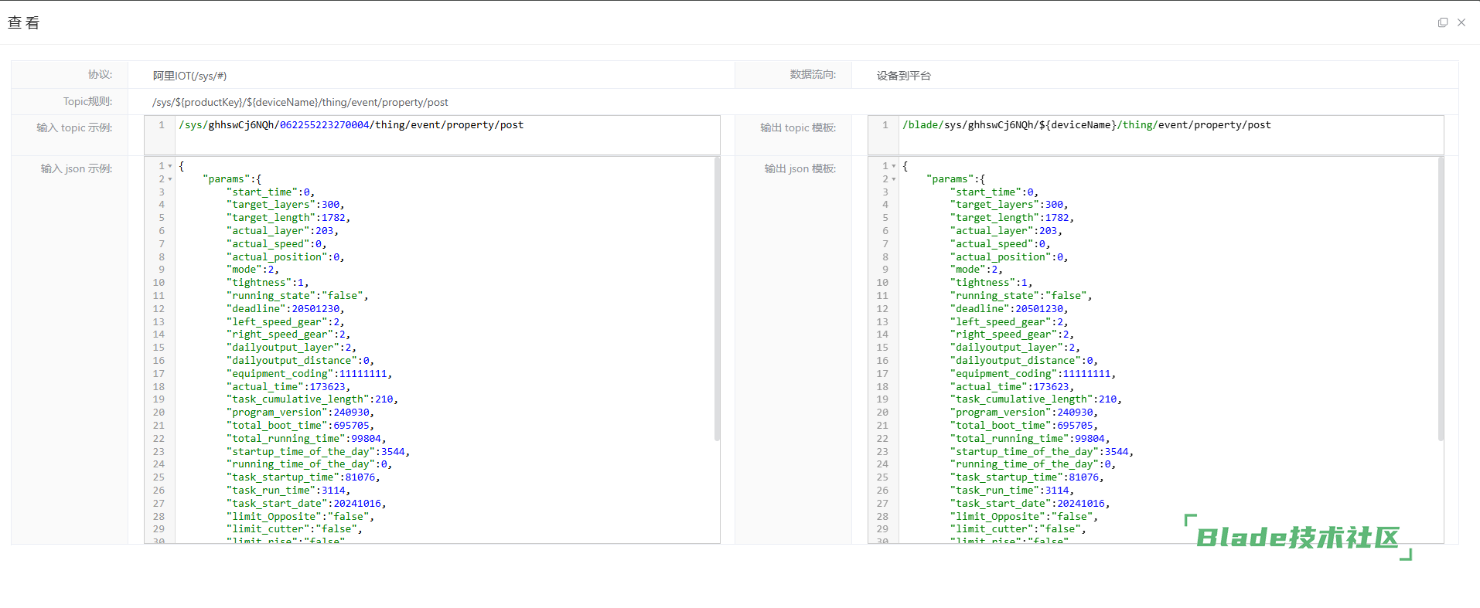
Task: Click "actual_layer":203 in input json
Action: point(280,231)
